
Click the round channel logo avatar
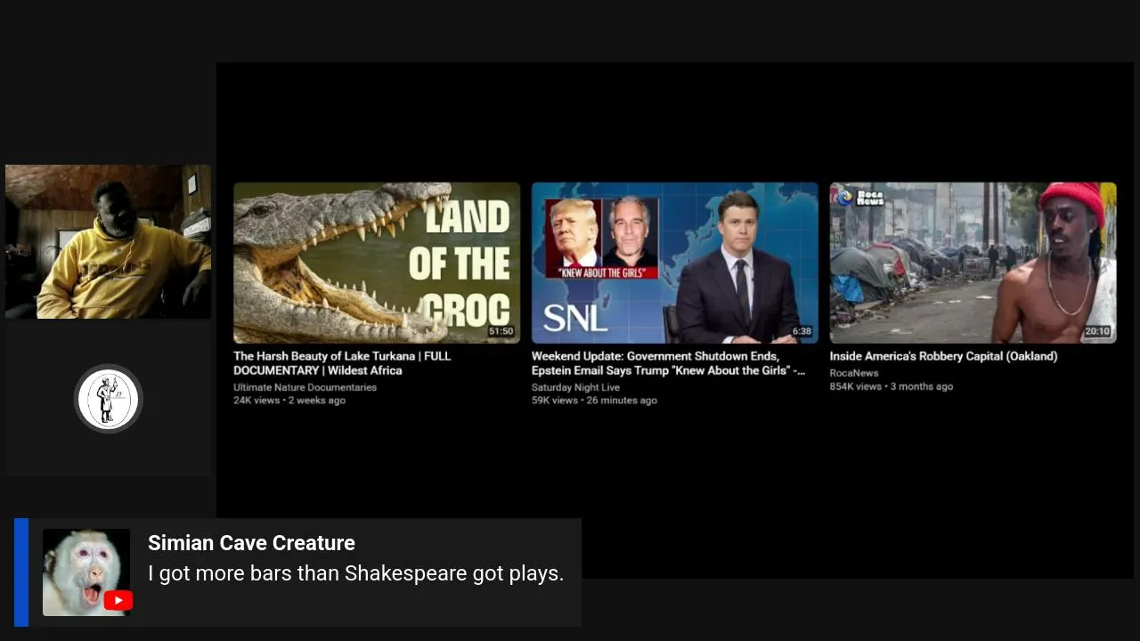point(109,400)
